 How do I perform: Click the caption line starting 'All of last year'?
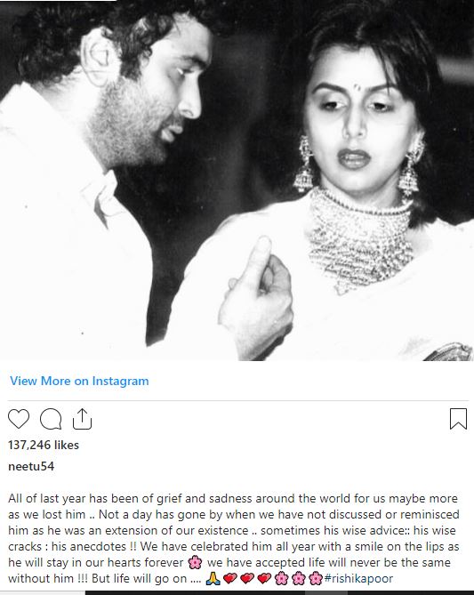pos(233,498)
